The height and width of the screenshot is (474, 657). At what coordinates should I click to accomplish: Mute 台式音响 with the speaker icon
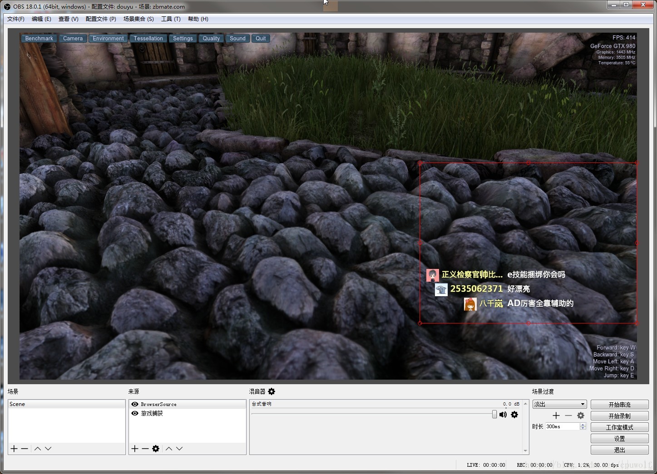click(503, 415)
